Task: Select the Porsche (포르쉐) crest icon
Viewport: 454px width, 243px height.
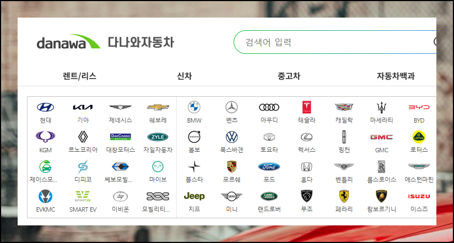Action: 231,167
